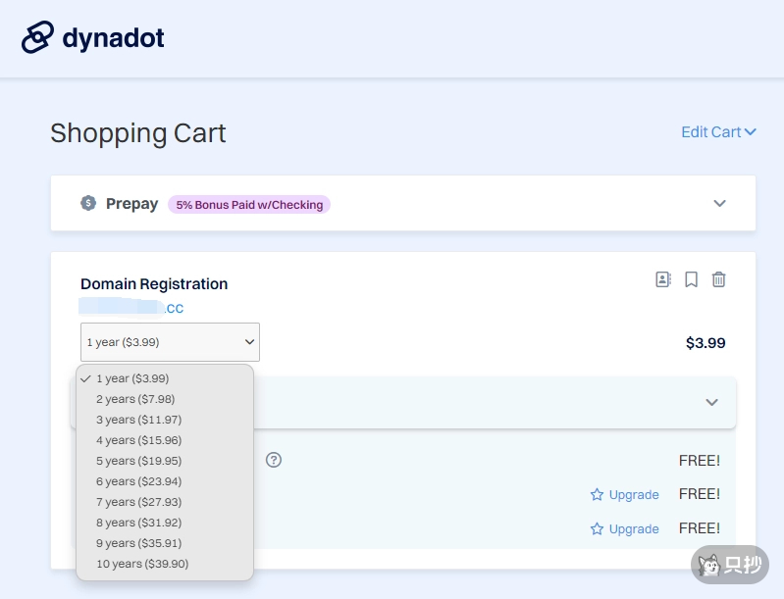The width and height of the screenshot is (784, 599).
Task: Select 2 years ($7.98) option
Action: point(135,399)
